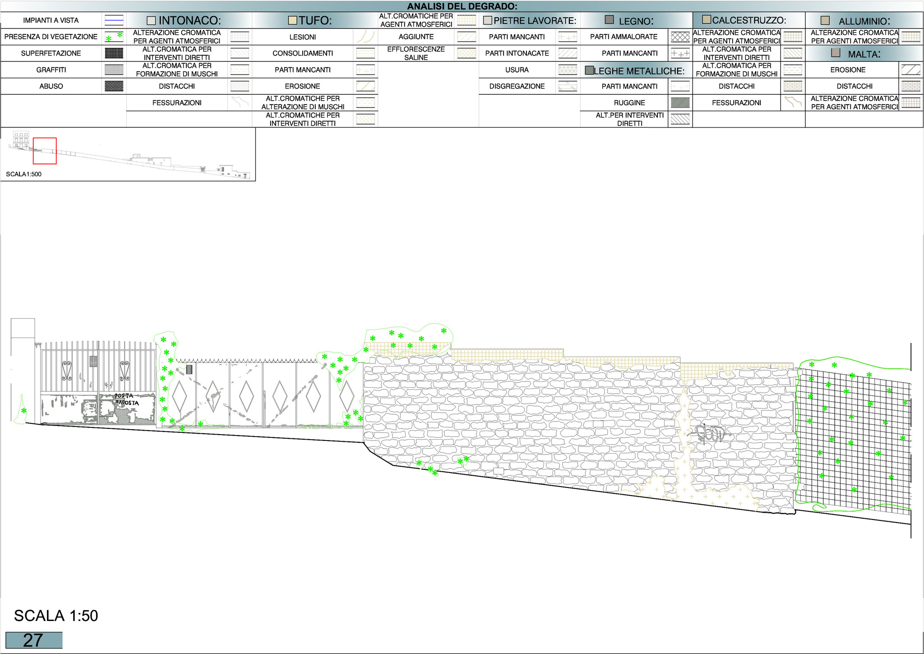Click the LEGHE METALLICHE section heading

(638, 71)
